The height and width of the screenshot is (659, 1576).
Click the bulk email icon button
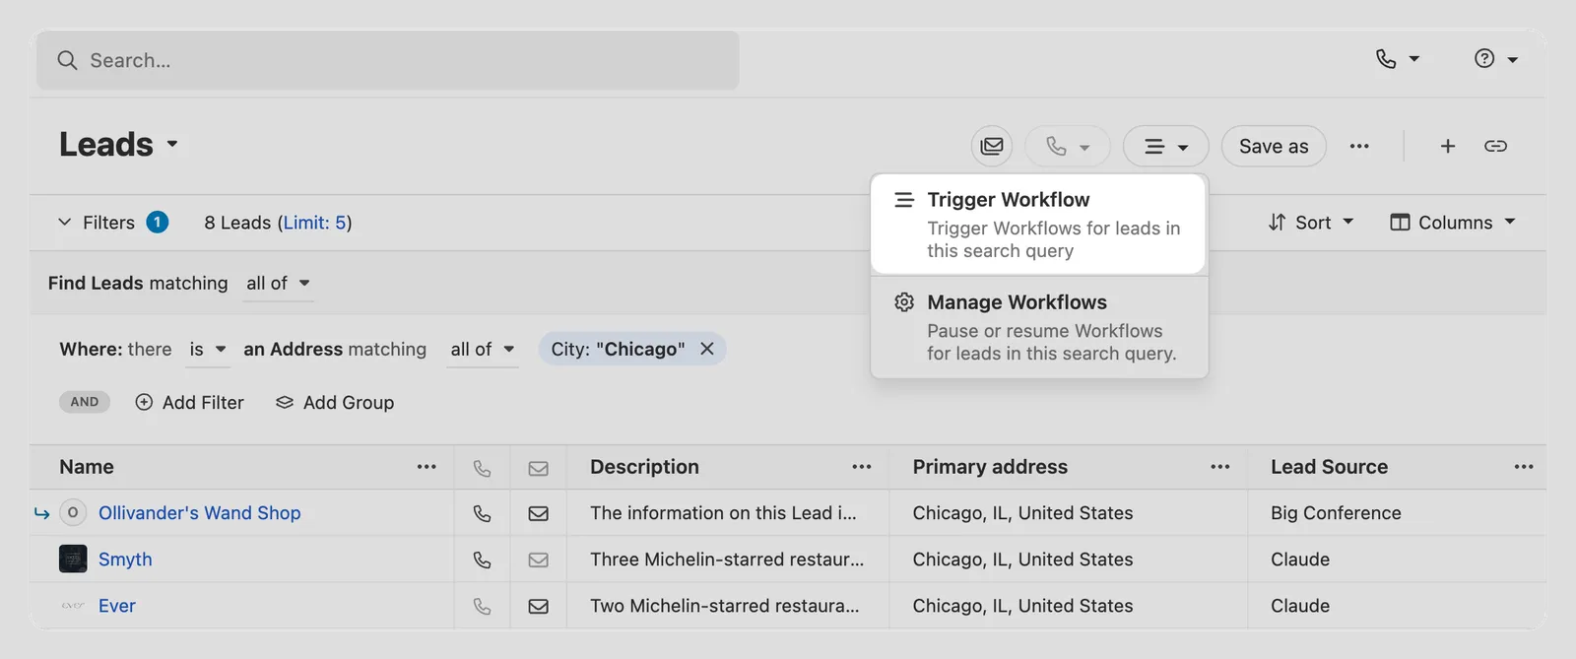click(992, 146)
